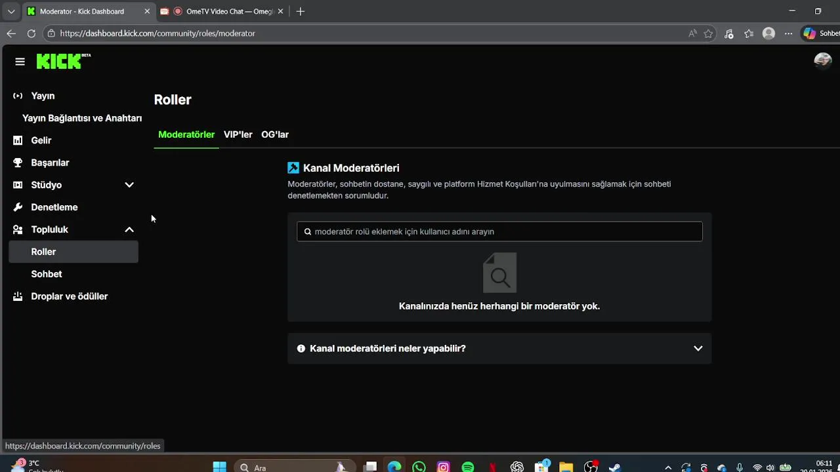Viewport: 840px width, 472px height.
Task: Open Windows Start menu
Action: [x=220, y=467]
